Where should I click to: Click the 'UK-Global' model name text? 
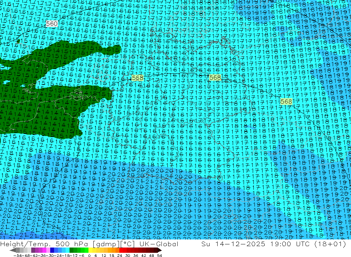tap(159, 244)
